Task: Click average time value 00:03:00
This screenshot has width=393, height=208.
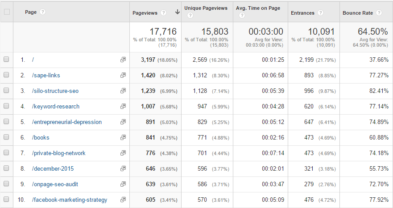Action: click(x=266, y=32)
